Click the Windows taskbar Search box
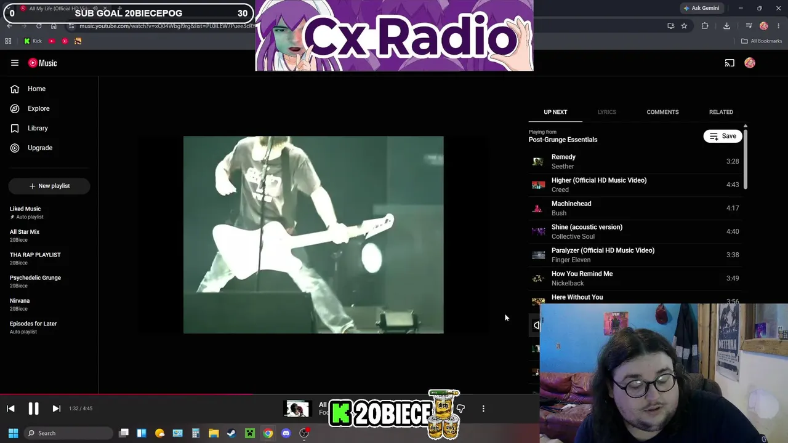The height and width of the screenshot is (443, 788). (x=68, y=433)
